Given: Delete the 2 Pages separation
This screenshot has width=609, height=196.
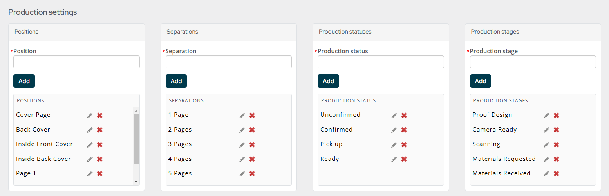Looking at the screenshot, I should click(x=252, y=130).
